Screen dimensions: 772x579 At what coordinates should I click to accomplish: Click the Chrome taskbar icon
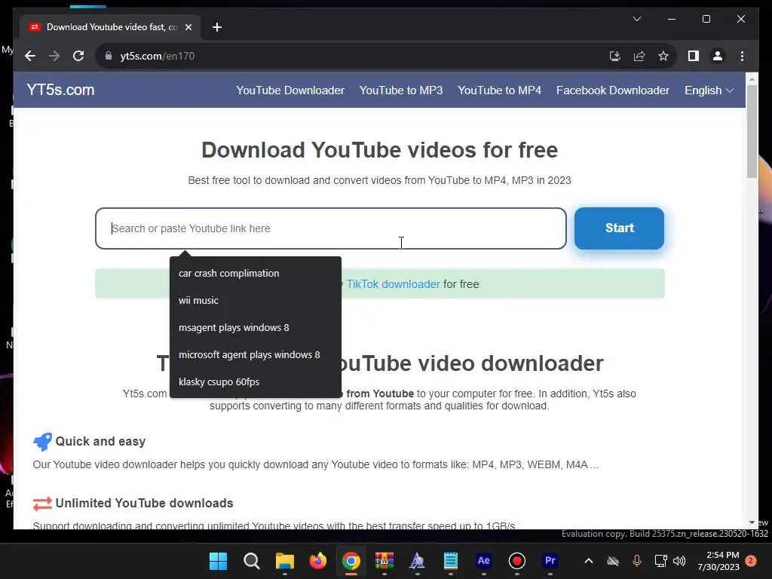point(351,561)
